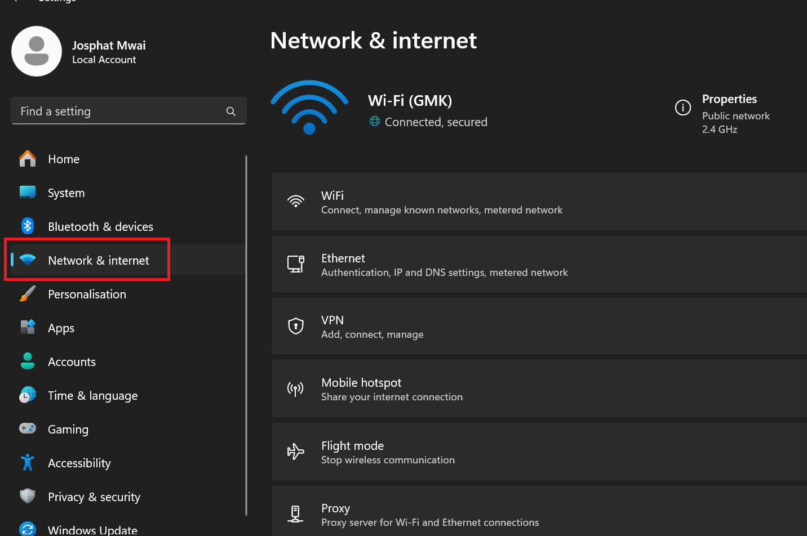Open Accounts settings
The width and height of the screenshot is (807, 536).
click(128, 361)
